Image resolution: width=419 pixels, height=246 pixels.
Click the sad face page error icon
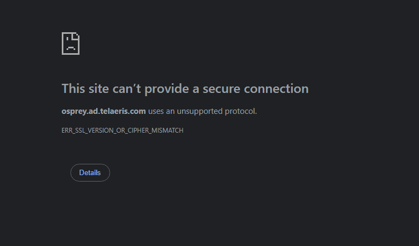[x=71, y=44]
